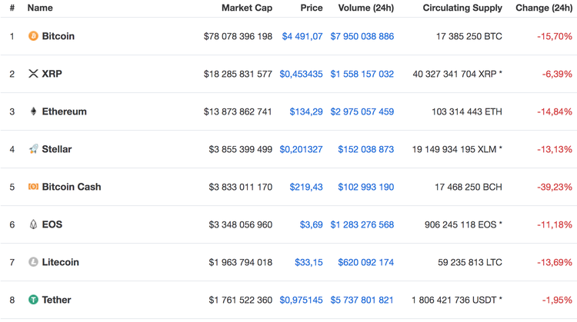
Task: Click Ethereum price $134,29
Action: [x=306, y=111]
